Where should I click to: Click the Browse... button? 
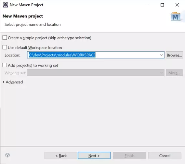(174, 55)
